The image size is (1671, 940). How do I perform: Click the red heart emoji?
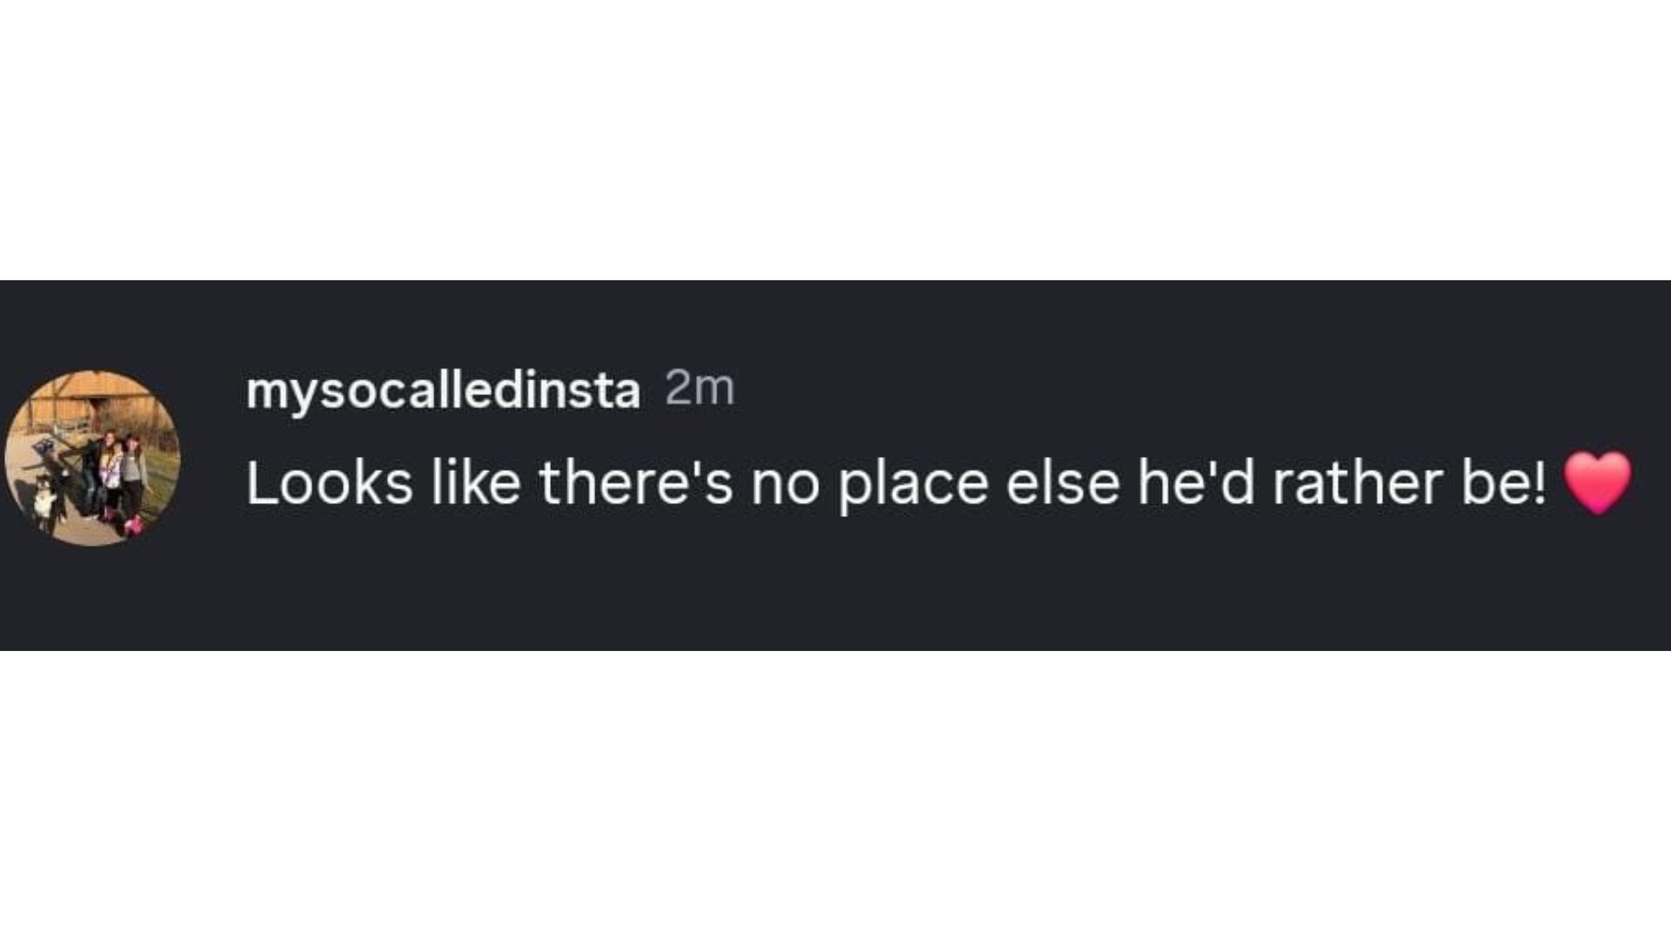pos(1597,482)
